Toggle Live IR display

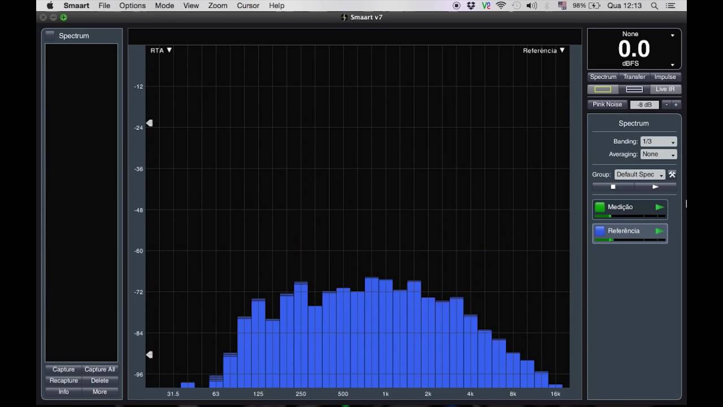tap(665, 89)
